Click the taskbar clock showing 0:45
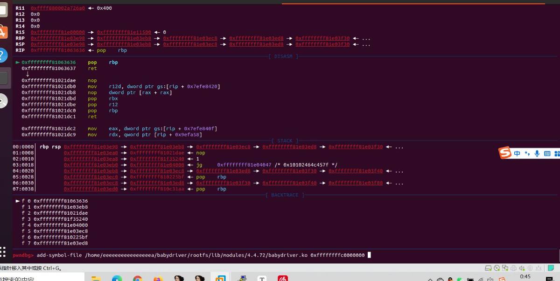560x281 pixels. [525, 276]
